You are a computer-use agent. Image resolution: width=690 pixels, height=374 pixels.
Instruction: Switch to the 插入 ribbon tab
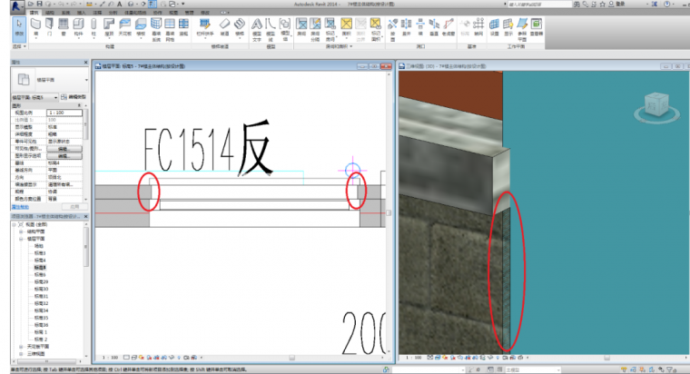[x=82, y=13]
